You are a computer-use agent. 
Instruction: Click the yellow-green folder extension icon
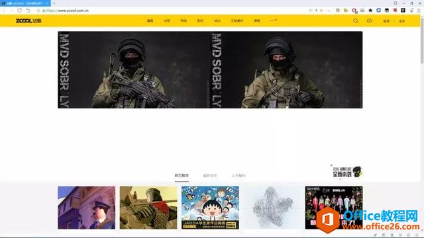pos(346,11)
